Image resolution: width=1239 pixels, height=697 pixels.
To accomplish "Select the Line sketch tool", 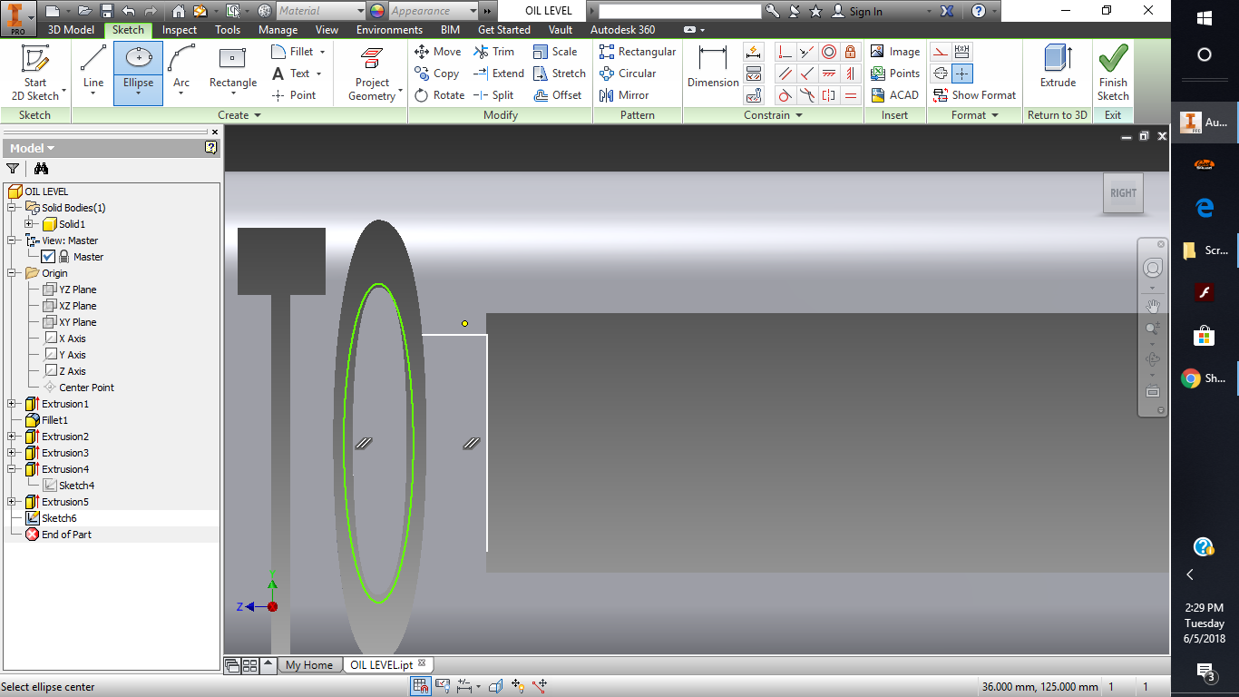I will click(x=93, y=68).
